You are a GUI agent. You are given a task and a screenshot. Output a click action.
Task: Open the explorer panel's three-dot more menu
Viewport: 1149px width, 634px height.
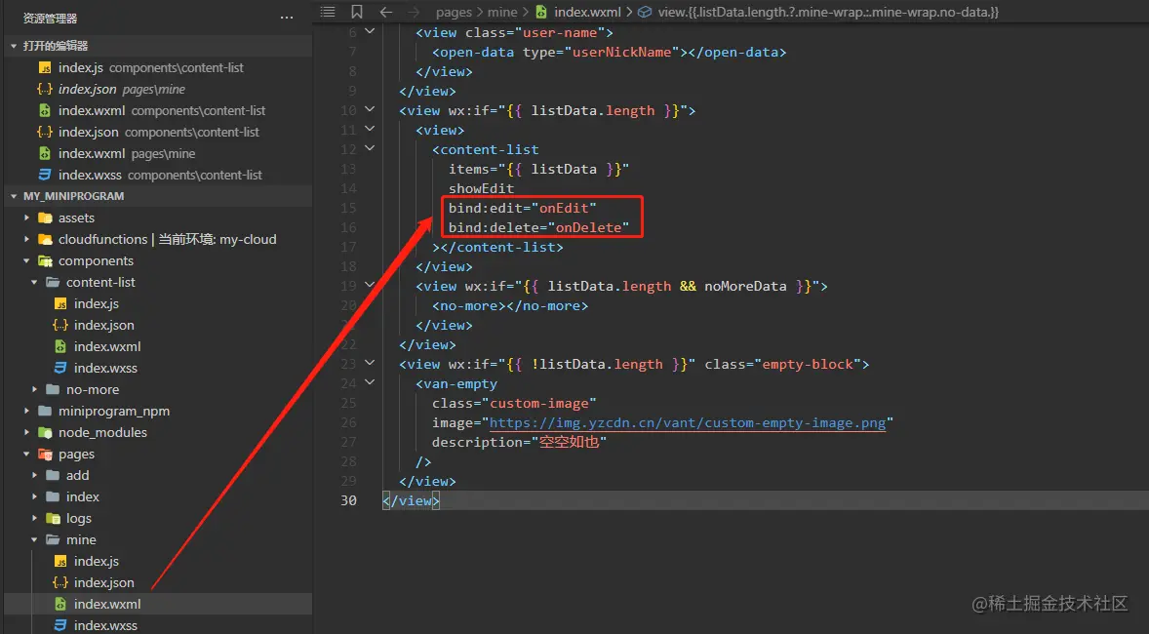tap(287, 18)
